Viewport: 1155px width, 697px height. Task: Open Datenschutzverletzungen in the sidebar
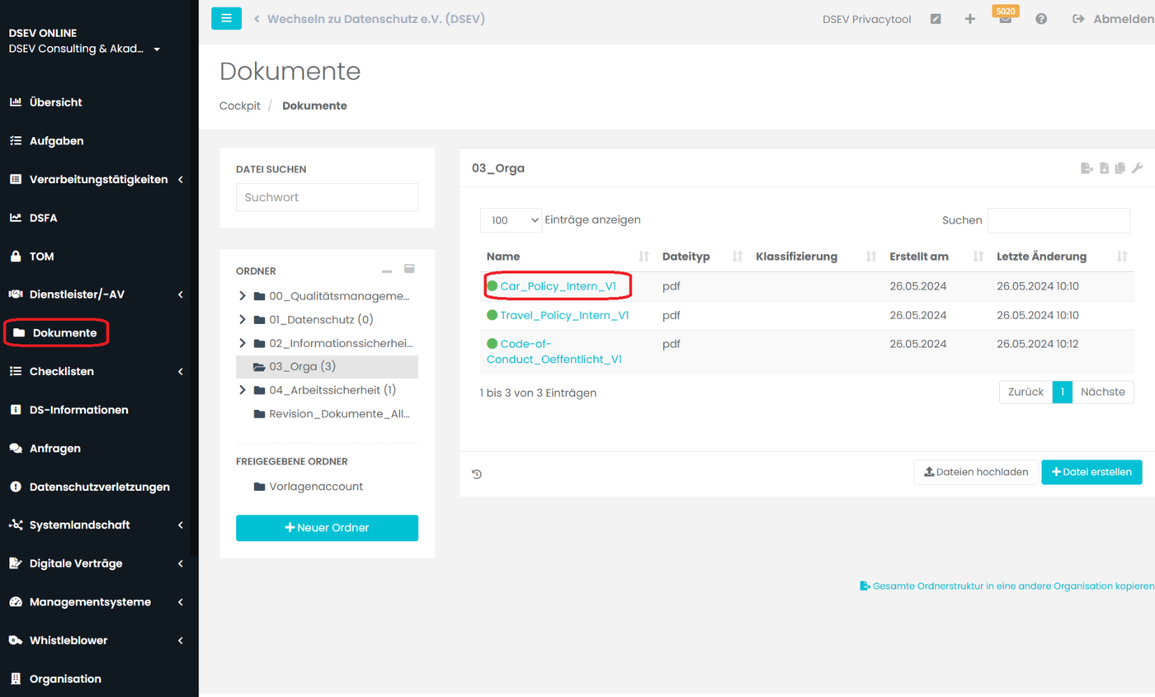pyautogui.click(x=99, y=487)
